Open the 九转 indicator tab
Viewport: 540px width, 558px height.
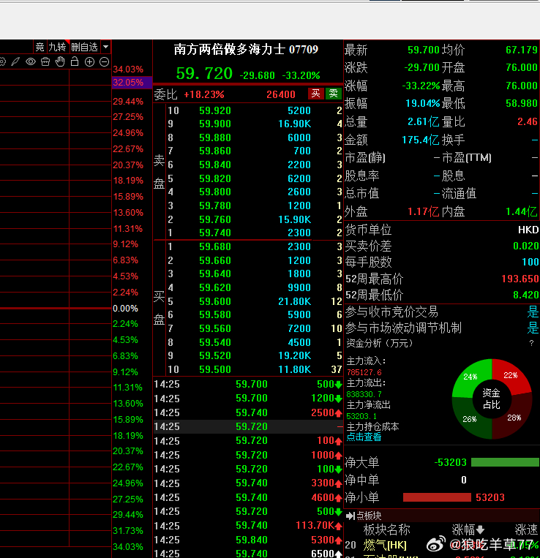[57, 47]
